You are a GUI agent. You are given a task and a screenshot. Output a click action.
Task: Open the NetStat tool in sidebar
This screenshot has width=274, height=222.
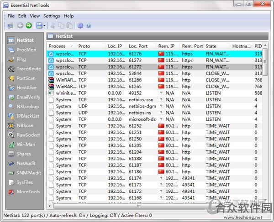coord(21,40)
